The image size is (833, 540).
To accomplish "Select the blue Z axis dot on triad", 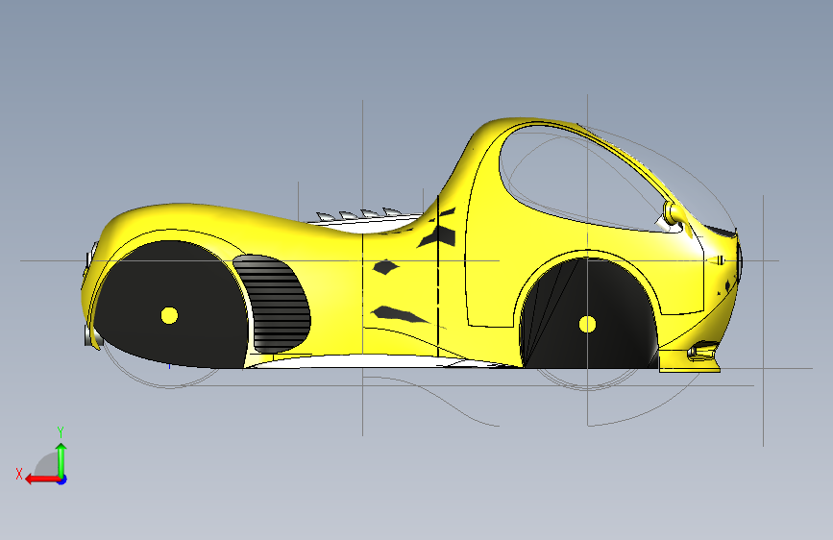I will click(62, 479).
